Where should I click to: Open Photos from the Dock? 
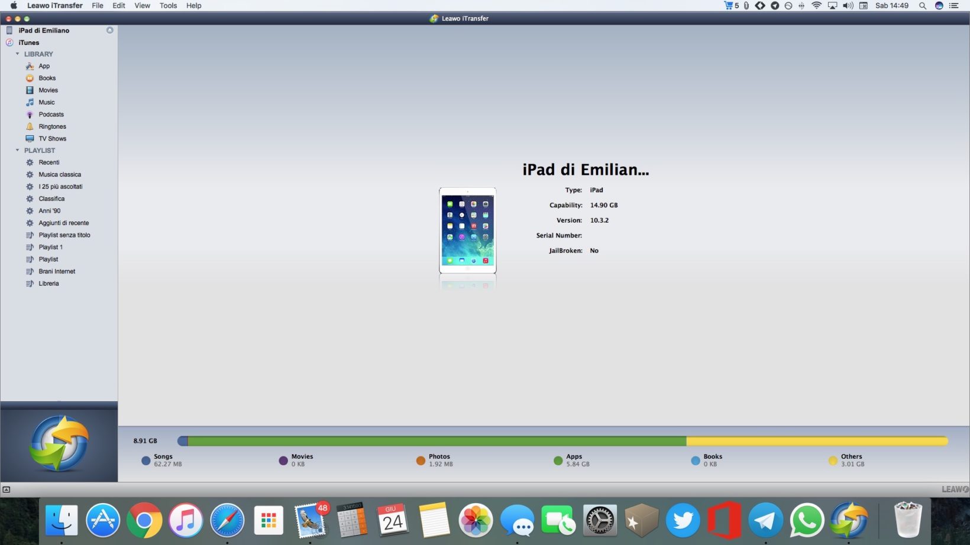[x=476, y=521]
